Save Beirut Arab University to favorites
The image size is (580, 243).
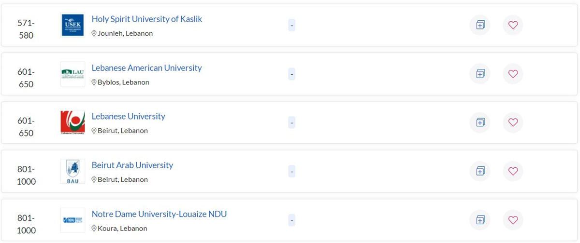pyautogui.click(x=513, y=171)
